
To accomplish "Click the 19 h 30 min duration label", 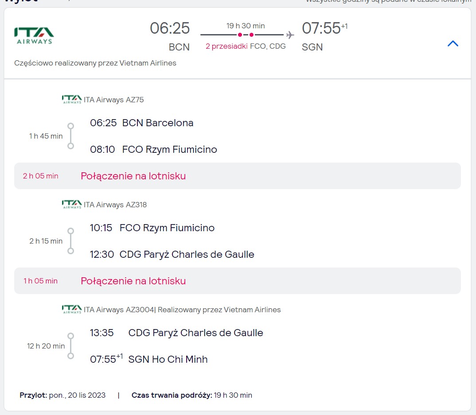I will (x=246, y=26).
